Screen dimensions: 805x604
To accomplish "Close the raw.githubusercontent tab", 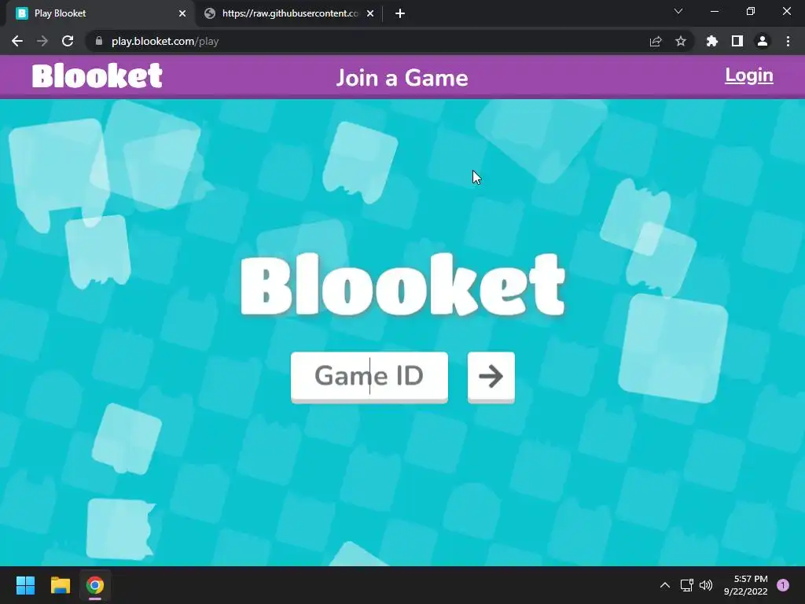I will [370, 13].
